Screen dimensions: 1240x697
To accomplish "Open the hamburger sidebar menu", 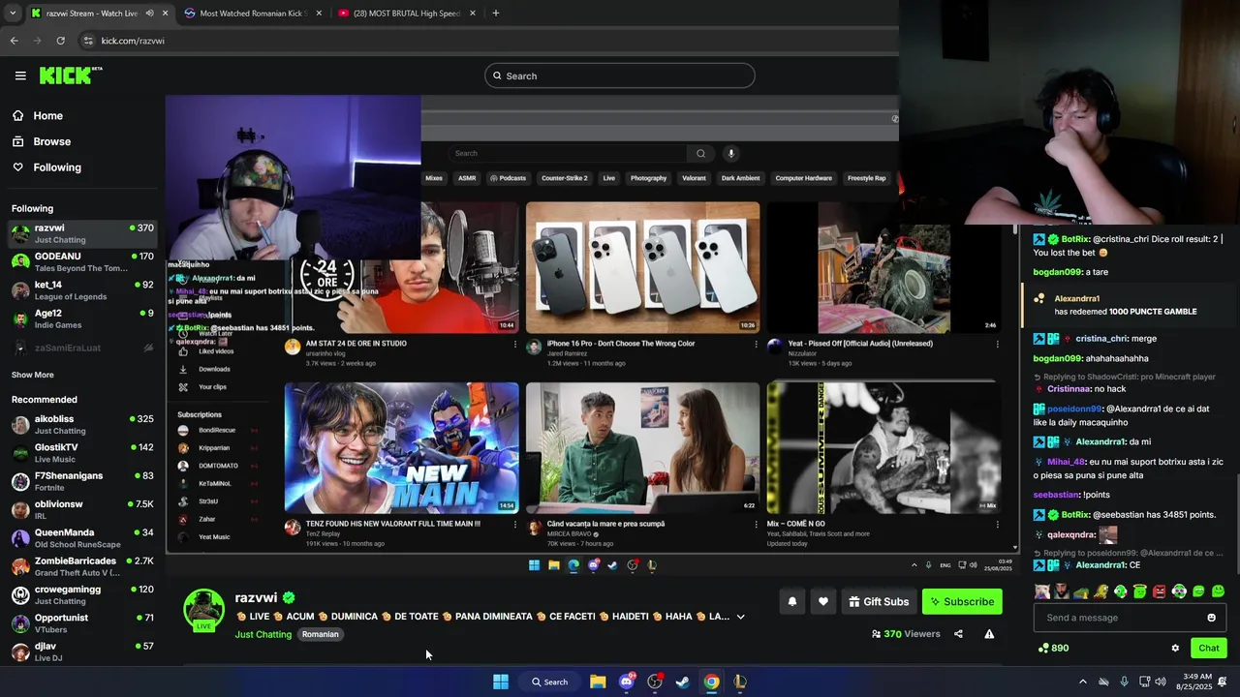I will pos(20,76).
